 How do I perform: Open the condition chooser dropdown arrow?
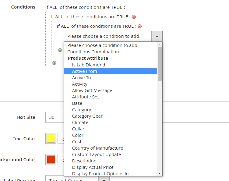click(157, 36)
